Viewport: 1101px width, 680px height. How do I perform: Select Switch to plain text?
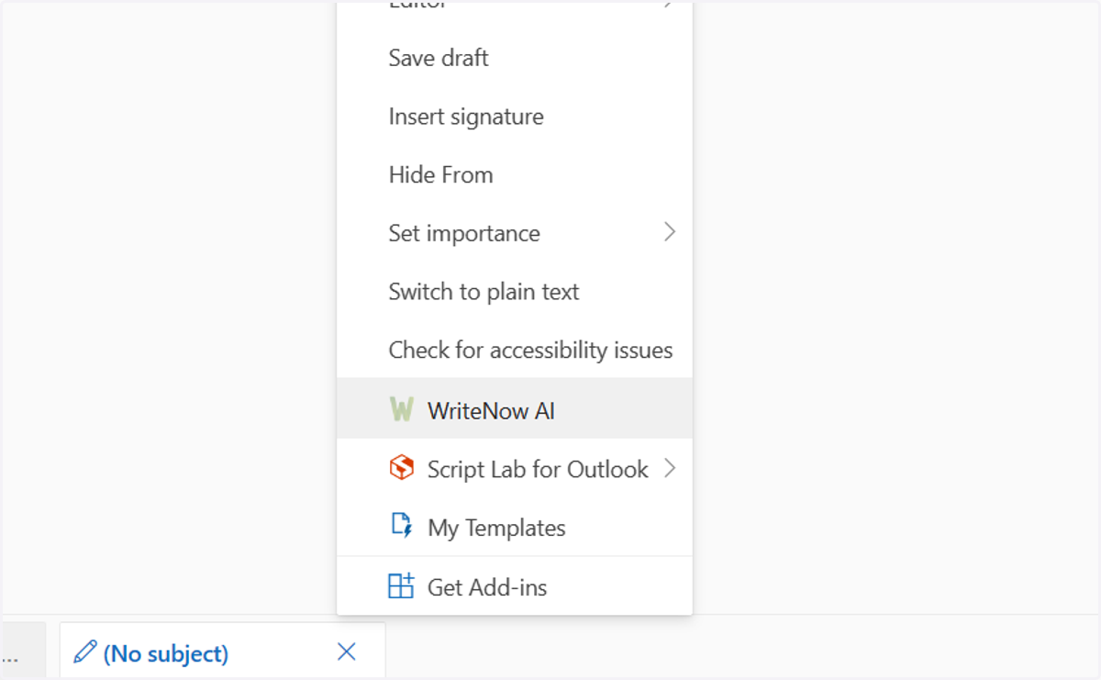515,292
